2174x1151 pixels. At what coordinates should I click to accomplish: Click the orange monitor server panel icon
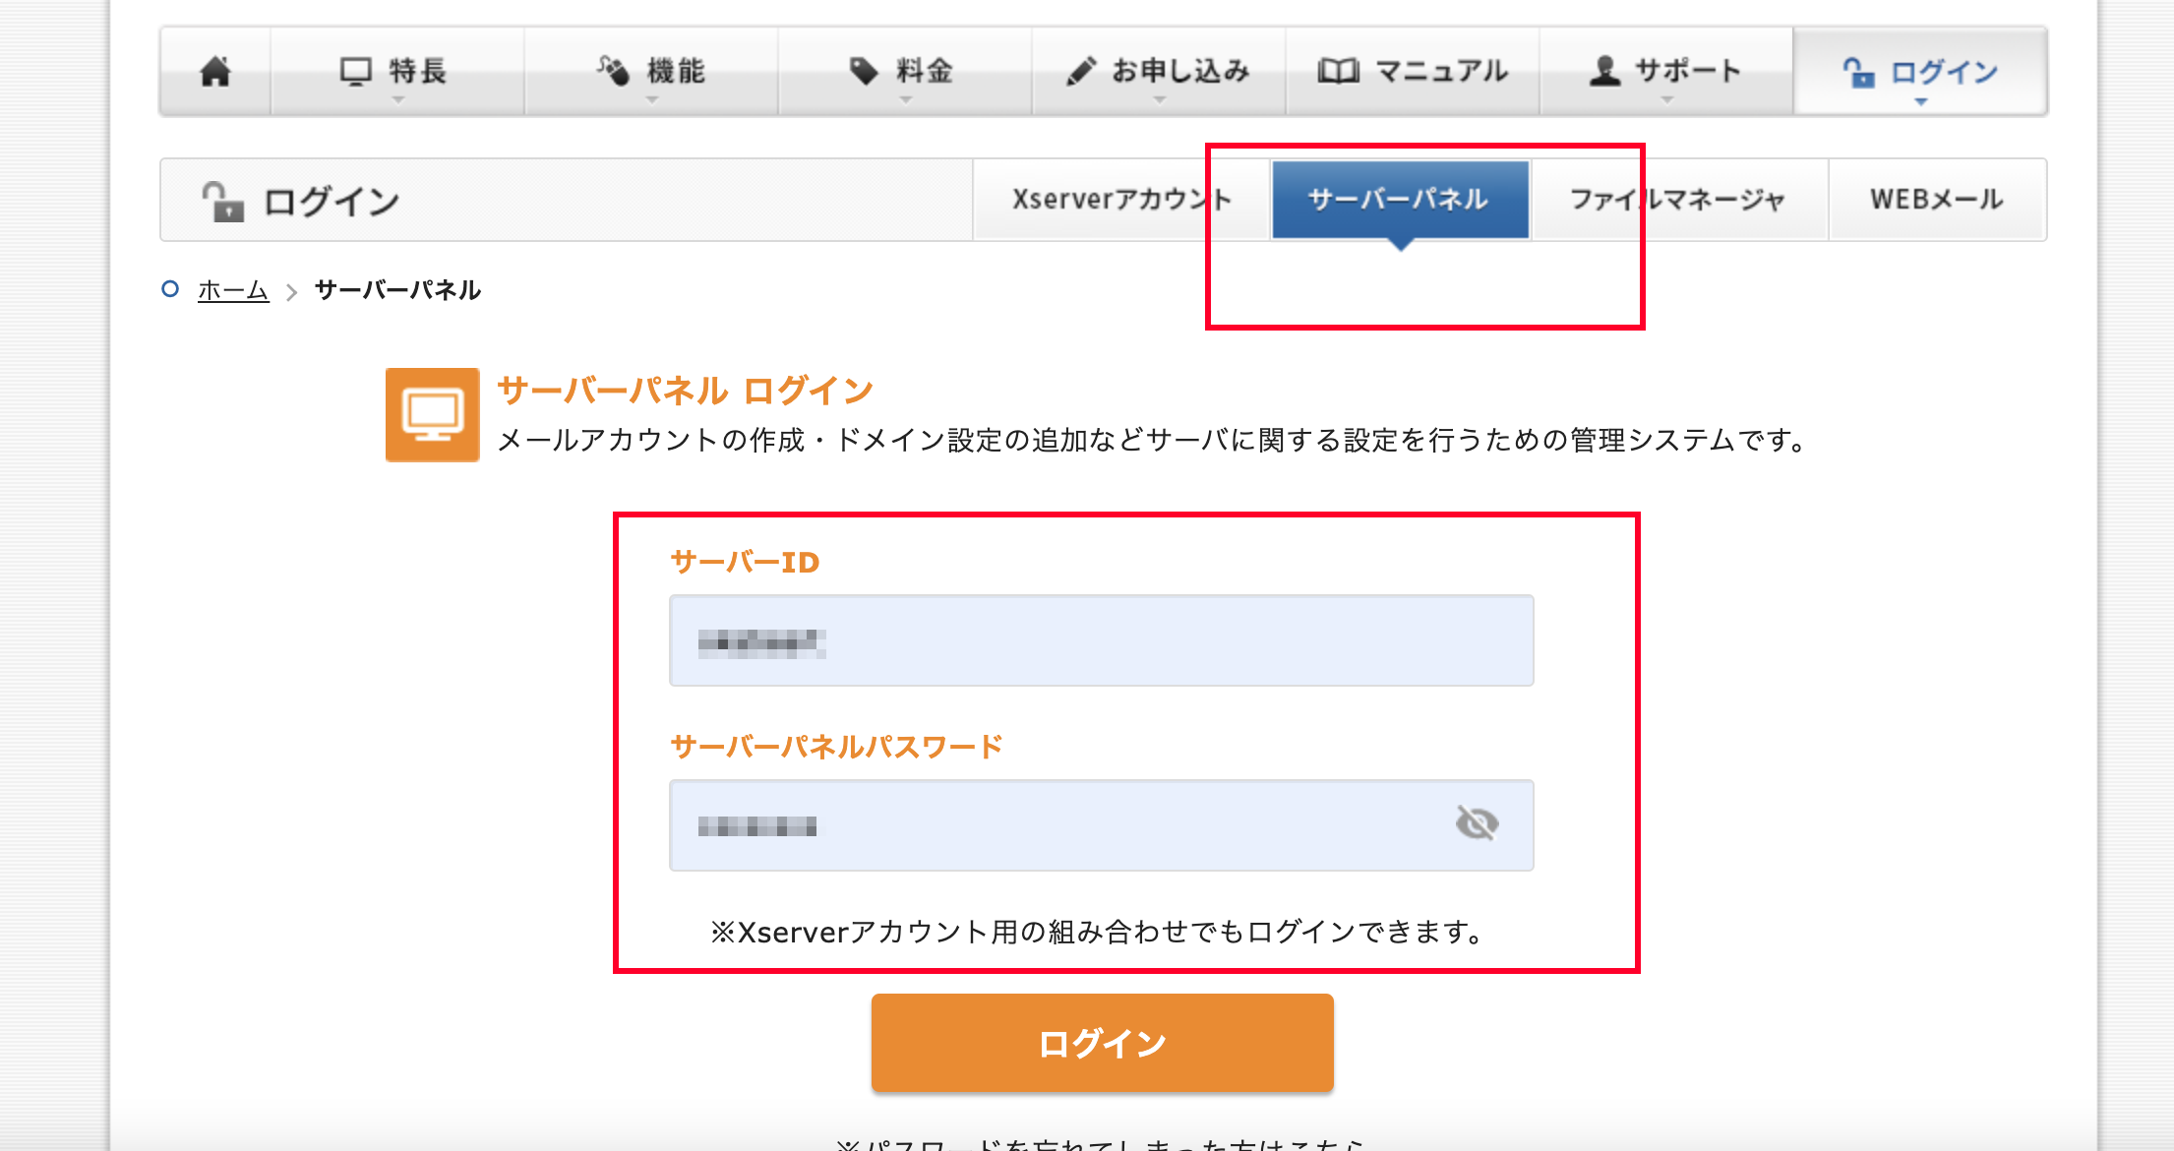pos(433,415)
